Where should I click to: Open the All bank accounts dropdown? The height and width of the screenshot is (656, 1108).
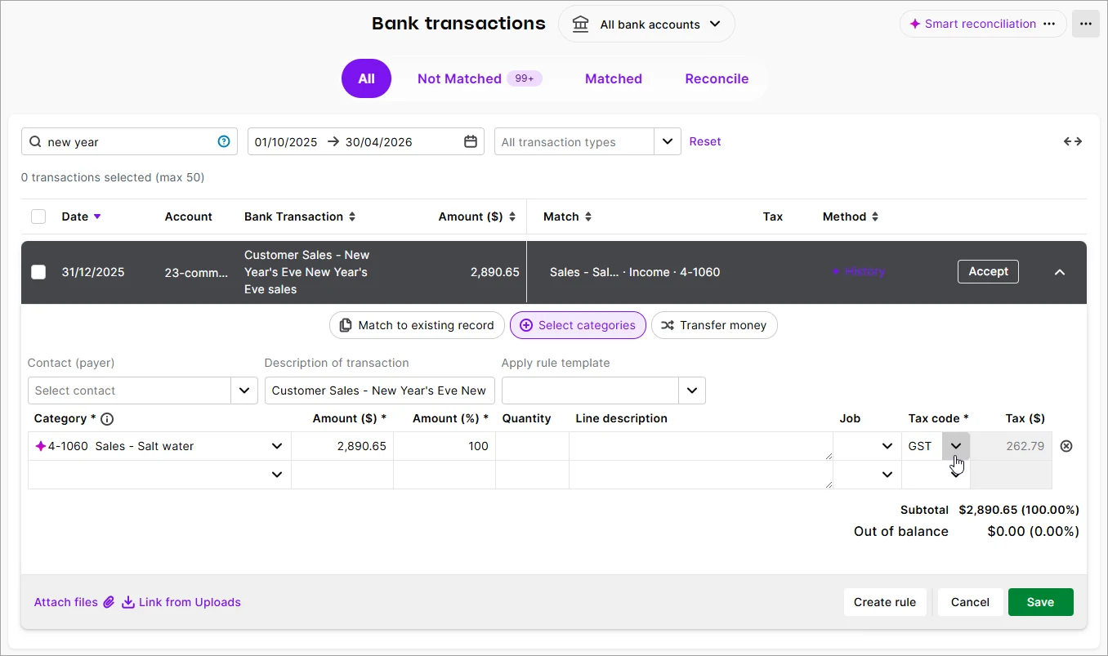pyautogui.click(x=646, y=24)
